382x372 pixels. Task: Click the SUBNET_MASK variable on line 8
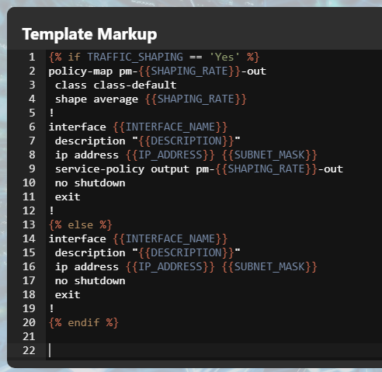[269, 155]
